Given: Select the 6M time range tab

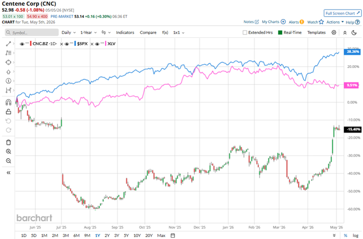Looking at the screenshot, I should 77,235.
